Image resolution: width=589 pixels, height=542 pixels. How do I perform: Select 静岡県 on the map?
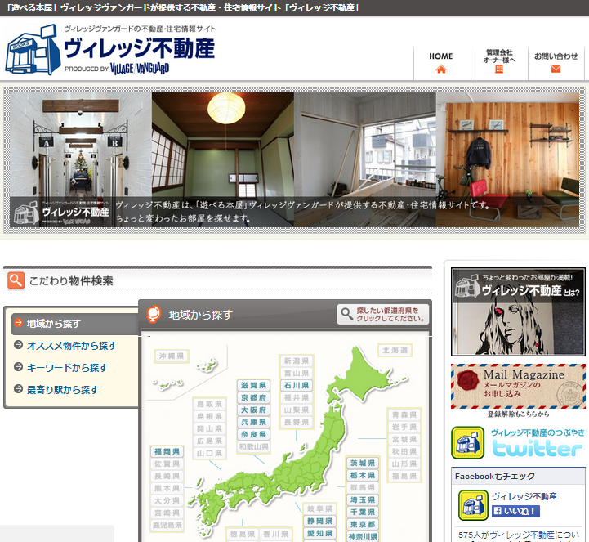pos(319,521)
